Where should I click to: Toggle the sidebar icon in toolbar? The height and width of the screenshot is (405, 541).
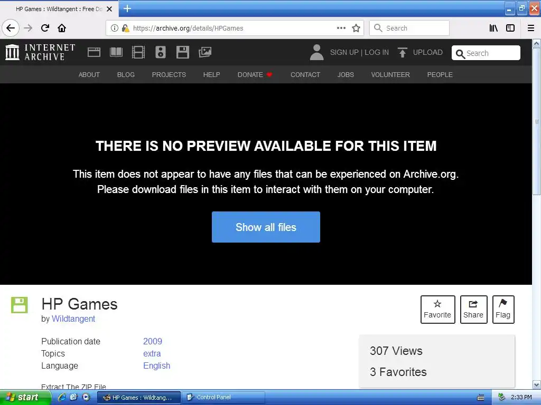pos(510,28)
